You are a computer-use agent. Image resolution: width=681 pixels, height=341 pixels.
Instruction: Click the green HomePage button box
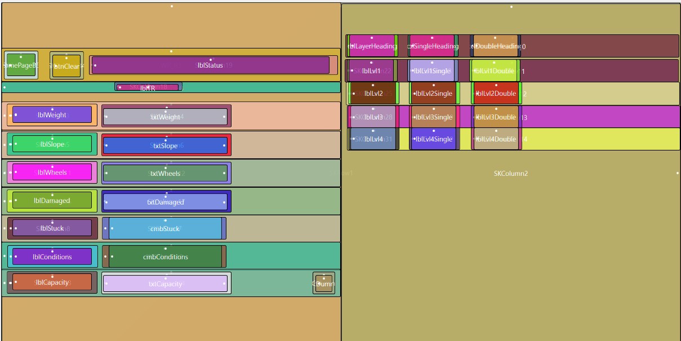(21, 65)
